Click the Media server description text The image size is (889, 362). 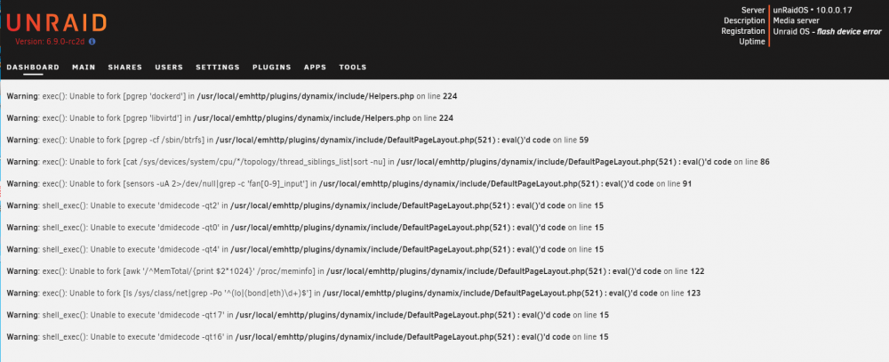click(x=796, y=20)
